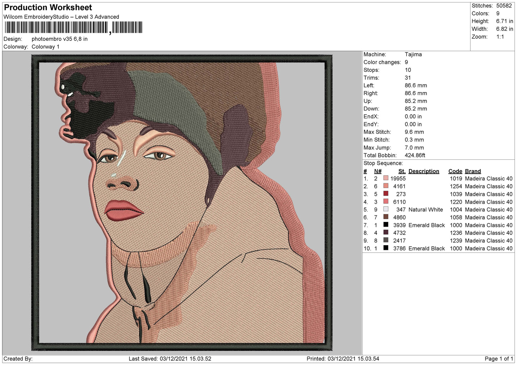
Task: Click the Max Stitch value '9.6 mm'
Action: tap(414, 132)
